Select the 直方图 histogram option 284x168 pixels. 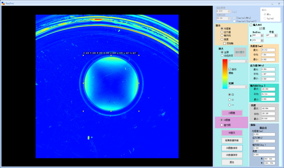(222, 125)
